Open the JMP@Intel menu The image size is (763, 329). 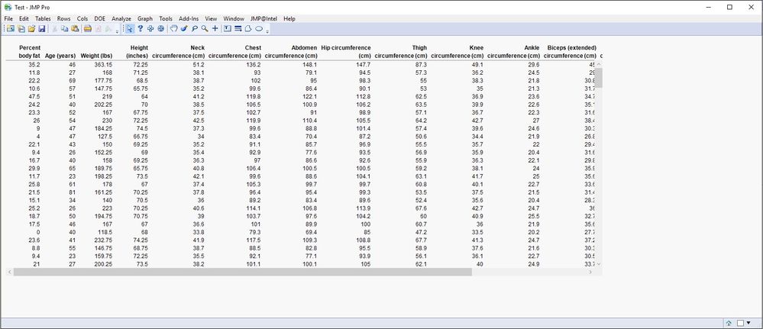point(264,18)
